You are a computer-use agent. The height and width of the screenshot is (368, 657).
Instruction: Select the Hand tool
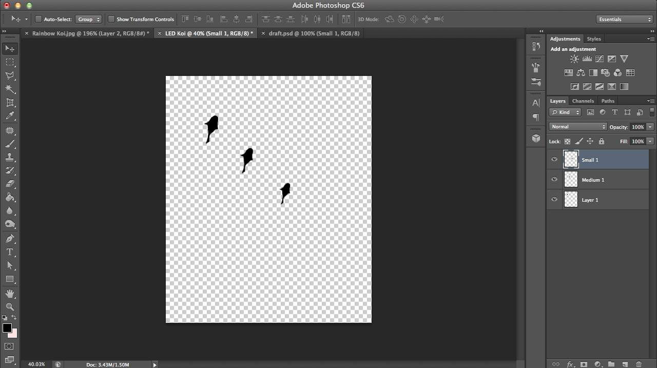[x=9, y=293]
